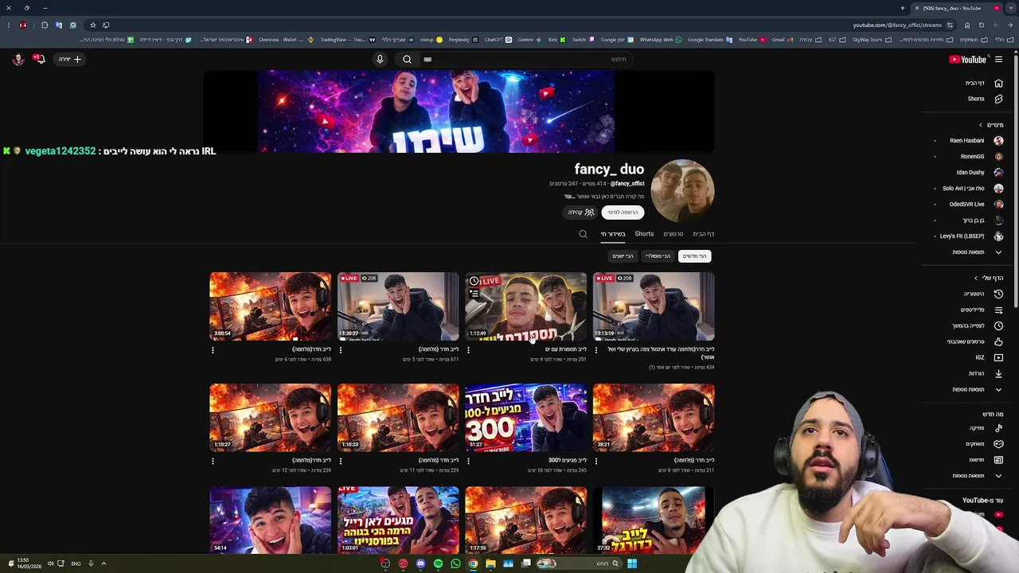Screen dimensions: 1019x573
Task: Expand the channel description more link
Action: tap(569, 197)
